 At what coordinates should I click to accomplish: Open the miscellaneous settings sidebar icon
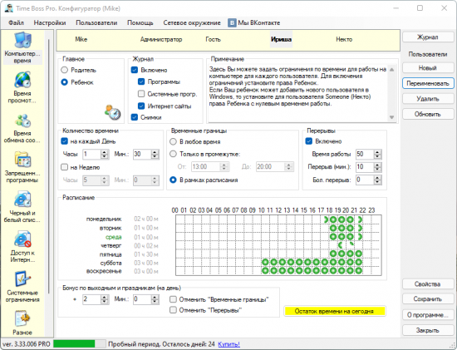coord(22,318)
